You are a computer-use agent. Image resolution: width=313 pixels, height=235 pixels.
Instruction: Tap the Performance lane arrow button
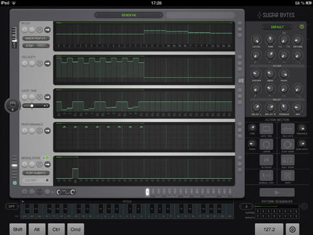[x=48, y=131]
